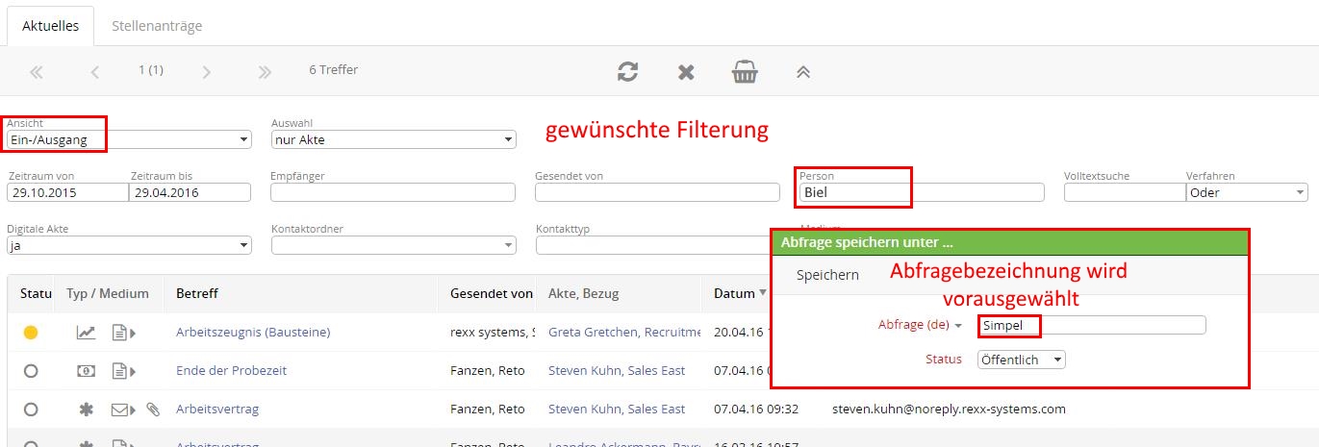Open the Verfahren dropdown showing Oder
1319x447 pixels.
click(x=1246, y=192)
